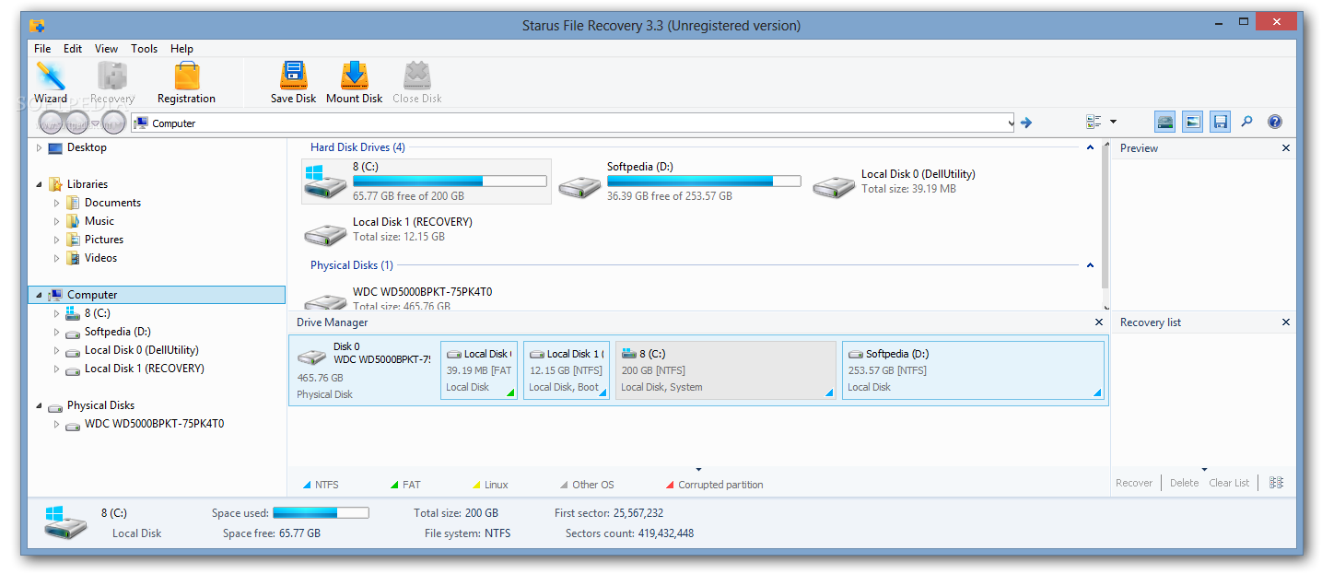Image resolution: width=1322 pixels, height=574 pixels.
Task: Expand the Desktop tree node
Action: point(39,147)
